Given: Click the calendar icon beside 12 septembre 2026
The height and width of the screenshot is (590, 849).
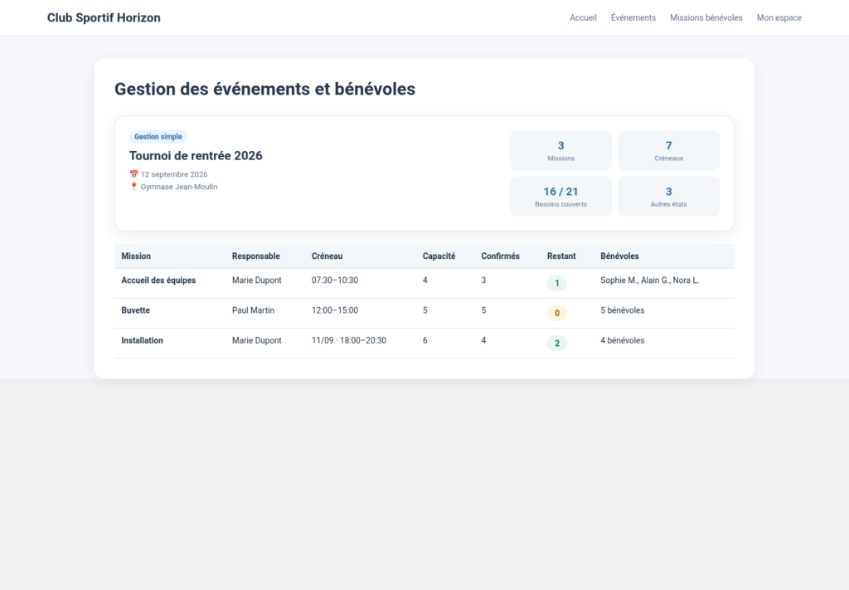Looking at the screenshot, I should click(x=133, y=174).
